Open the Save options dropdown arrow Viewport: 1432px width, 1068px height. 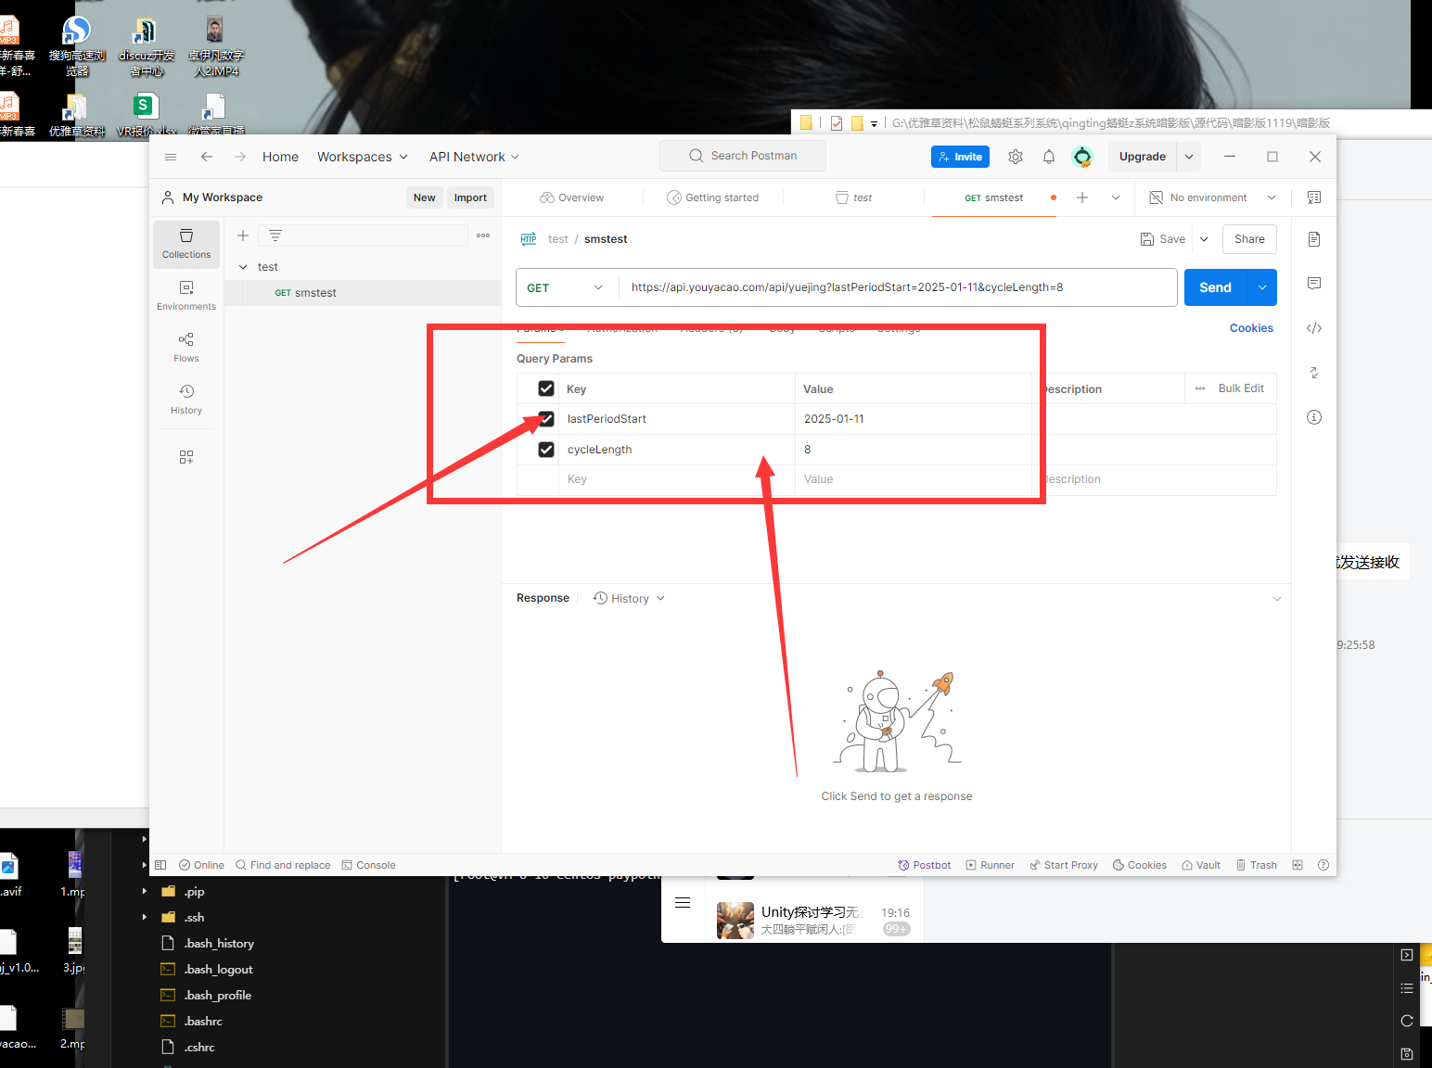1204,239
